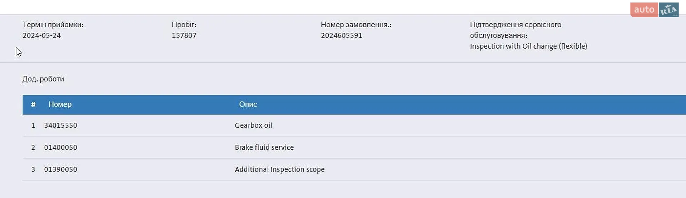The image size is (686, 198).
Task: Click the mileage value 157807
Action: pyautogui.click(x=184, y=35)
